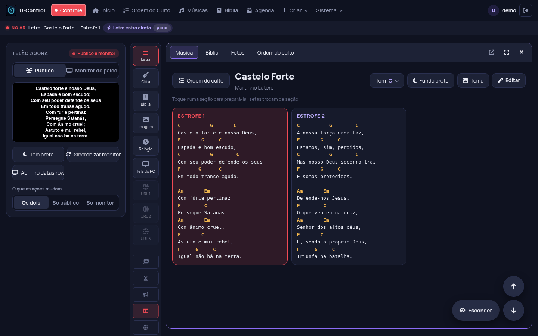Switch to the Música tab
538x336 pixels.
point(184,53)
